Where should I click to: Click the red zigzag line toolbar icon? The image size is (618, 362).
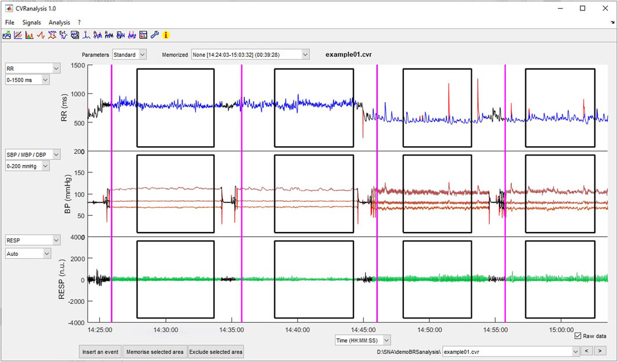coord(41,35)
